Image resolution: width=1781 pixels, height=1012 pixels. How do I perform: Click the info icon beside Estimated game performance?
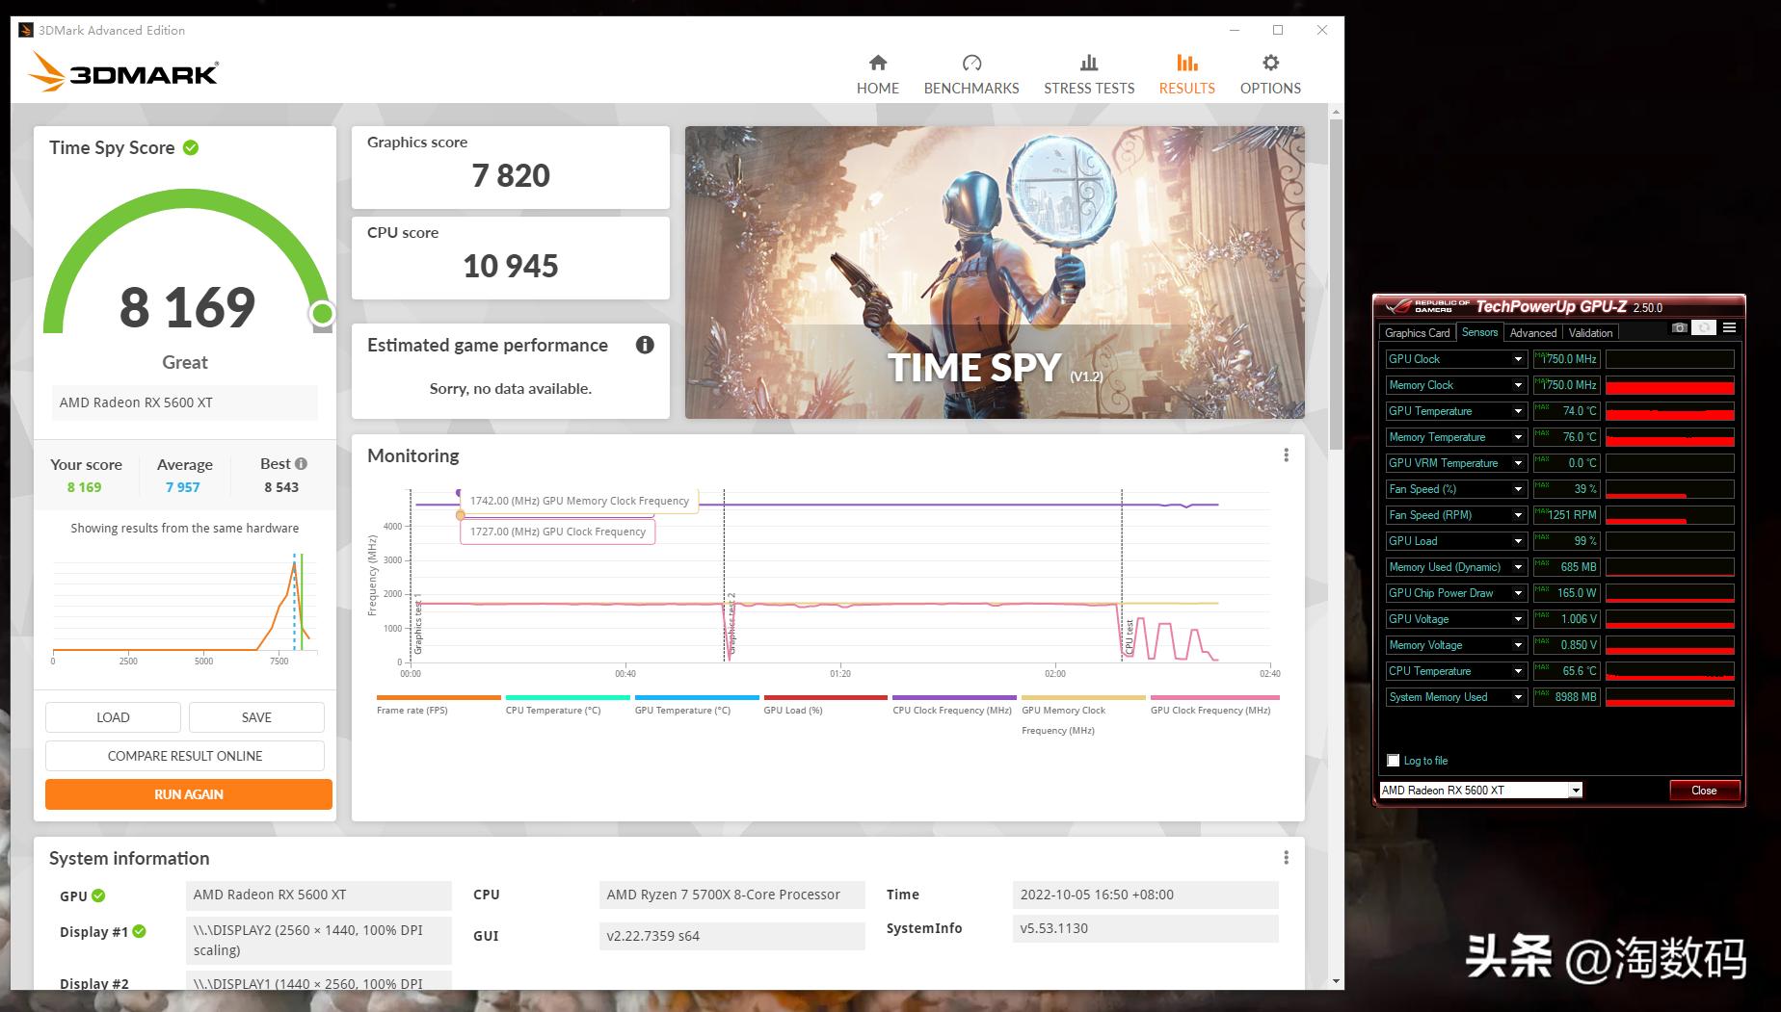645,345
